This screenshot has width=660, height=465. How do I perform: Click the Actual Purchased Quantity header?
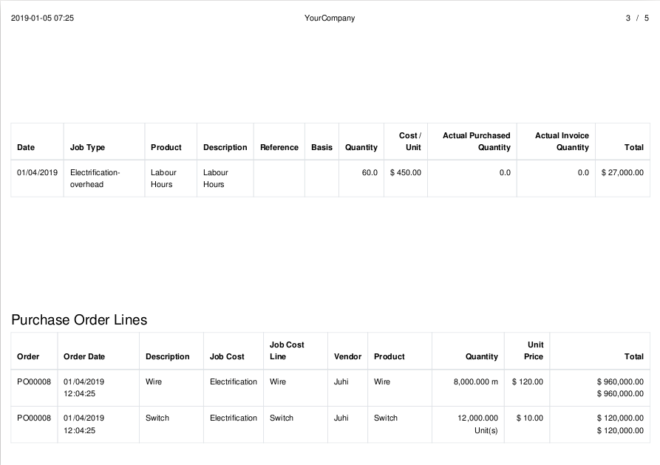[476, 141]
